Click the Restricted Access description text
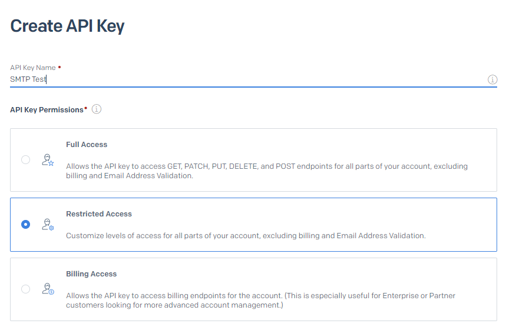 [x=246, y=236]
